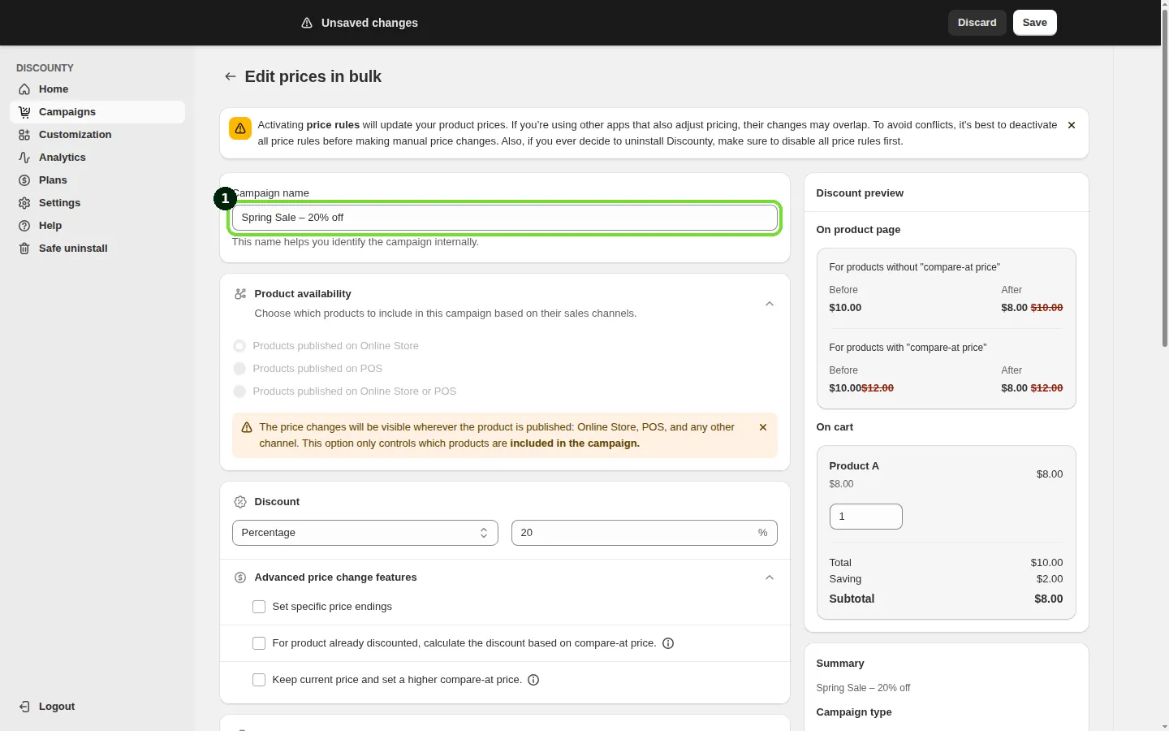Click the Campaign name input field
The height and width of the screenshot is (731, 1169).
click(x=505, y=218)
